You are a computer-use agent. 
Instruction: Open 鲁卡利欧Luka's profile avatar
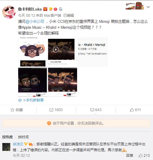[x=9, y=12]
